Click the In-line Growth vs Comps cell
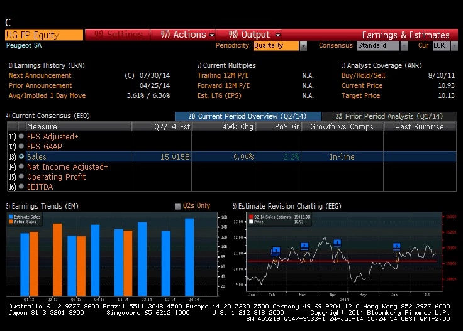The width and height of the screenshot is (463, 331). (x=342, y=156)
